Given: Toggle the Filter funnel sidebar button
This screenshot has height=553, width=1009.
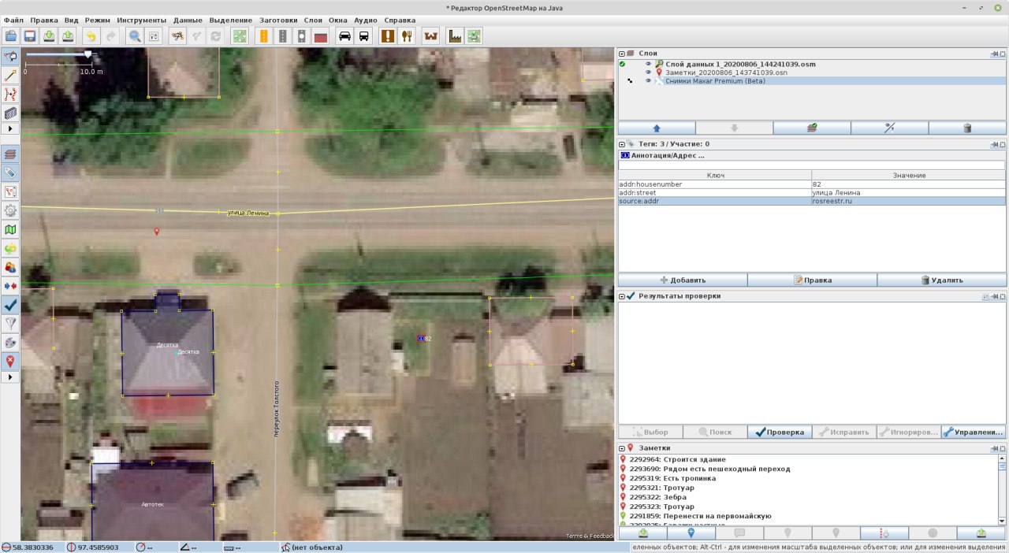Looking at the screenshot, I should (x=11, y=324).
